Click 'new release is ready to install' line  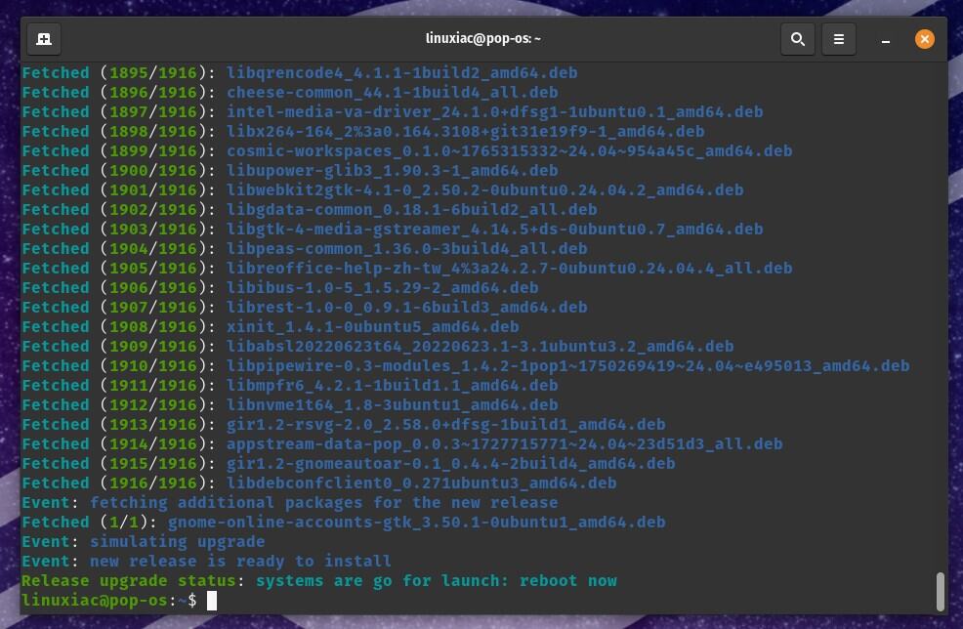[x=240, y=562]
